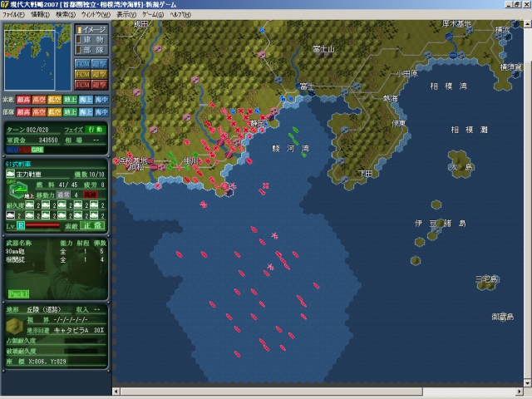Select the southernmost green ship in 駿河湾
Screen dimensions: 532x399
(x=304, y=155)
